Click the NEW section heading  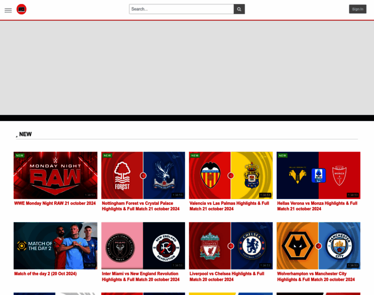point(25,134)
